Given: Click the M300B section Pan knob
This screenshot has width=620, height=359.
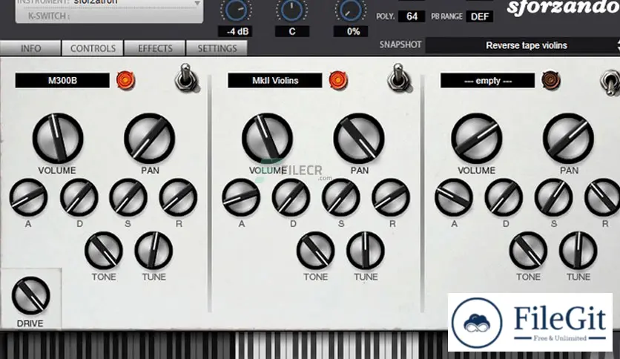Looking at the screenshot, I should click(150, 138).
